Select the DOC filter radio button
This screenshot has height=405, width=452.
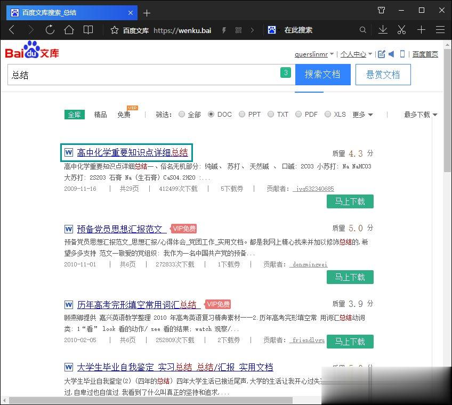(211, 114)
